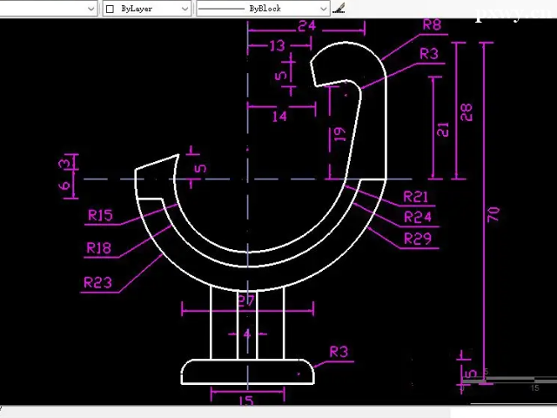Screen dimensions: 557x418
Task: Click the vertical 21 dimension text
Action: tap(443, 129)
